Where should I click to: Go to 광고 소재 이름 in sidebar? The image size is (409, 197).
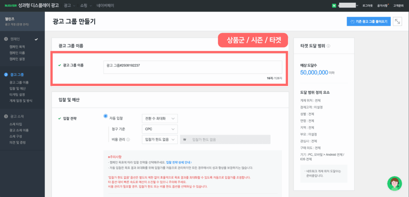(x=19, y=130)
